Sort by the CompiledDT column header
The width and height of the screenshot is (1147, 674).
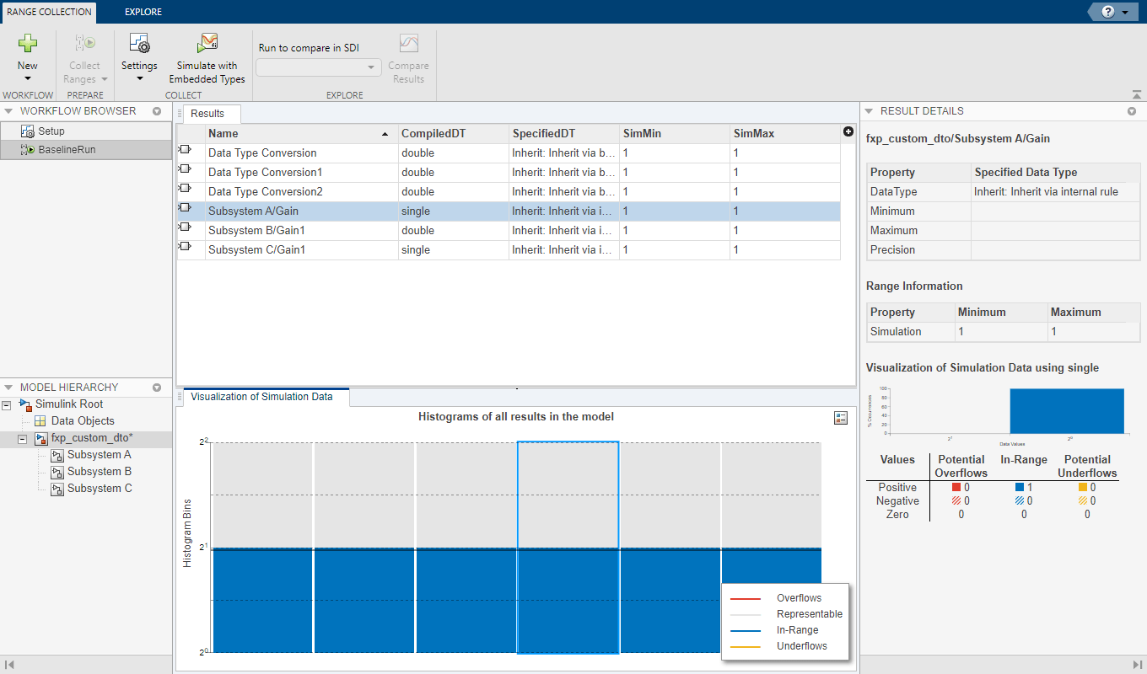(433, 133)
